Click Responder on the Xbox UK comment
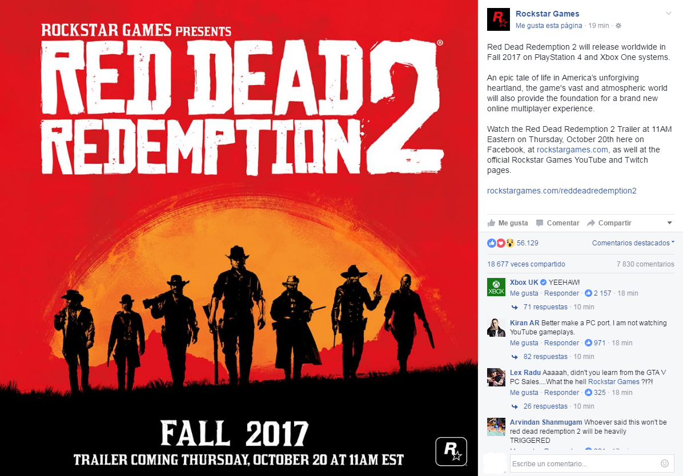 561,293
